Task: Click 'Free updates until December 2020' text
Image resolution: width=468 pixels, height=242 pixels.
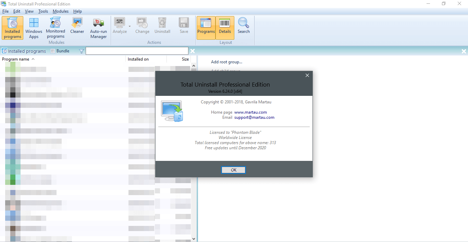Action: [235, 148]
